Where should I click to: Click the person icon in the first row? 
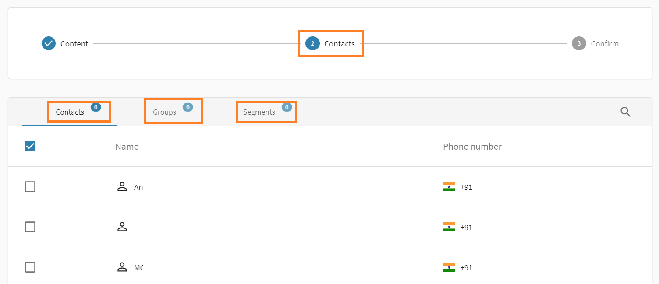[122, 187]
